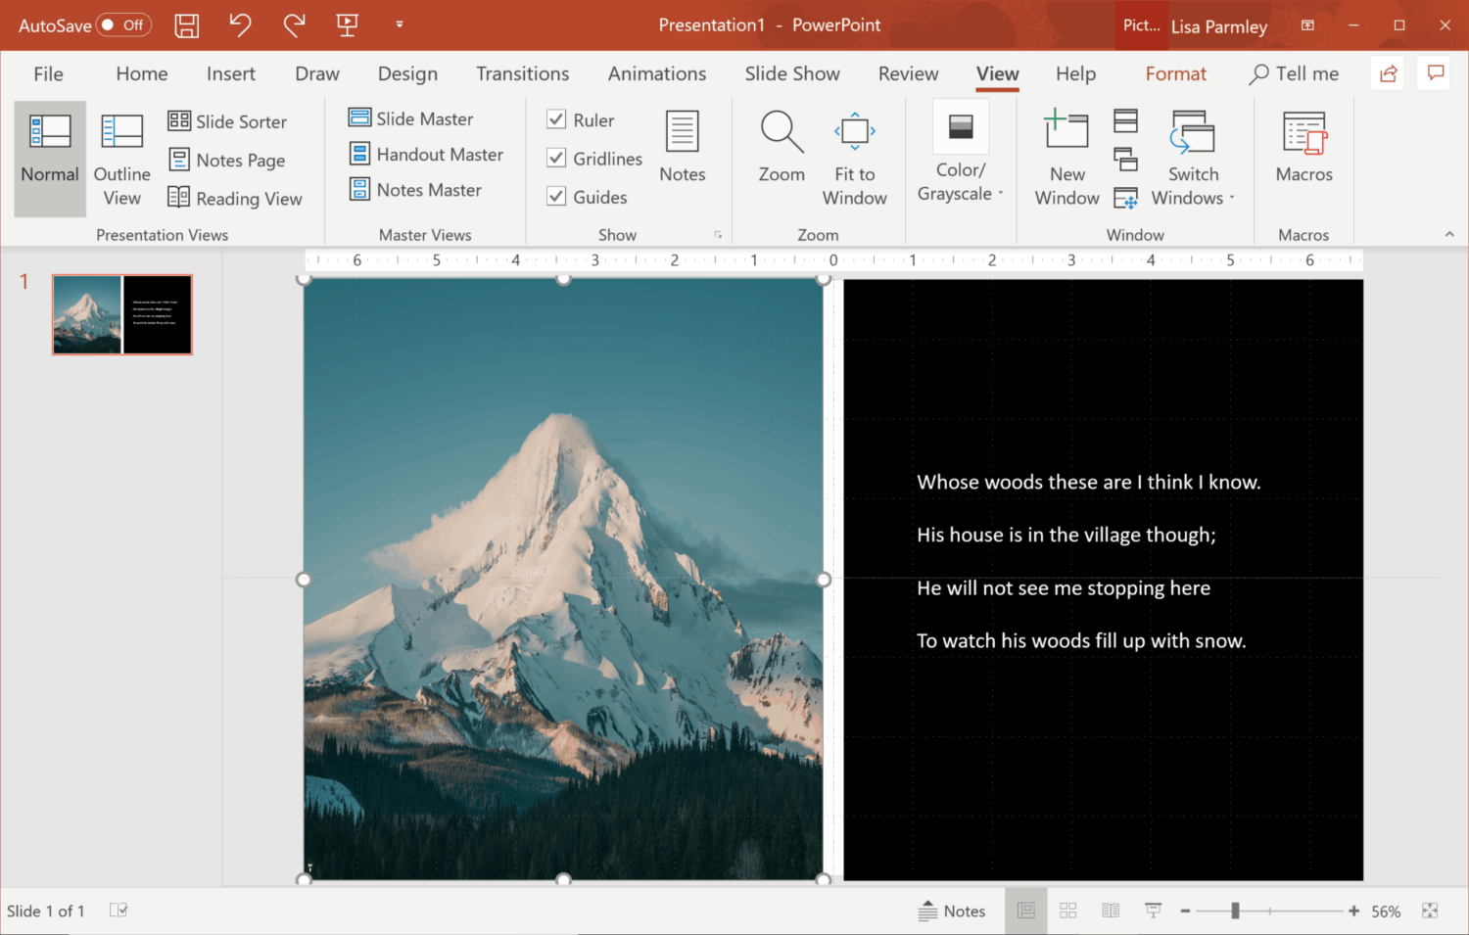Click text 'To watch his woods fill up with snow.'
Screen dimensions: 1469x935
point(1081,640)
